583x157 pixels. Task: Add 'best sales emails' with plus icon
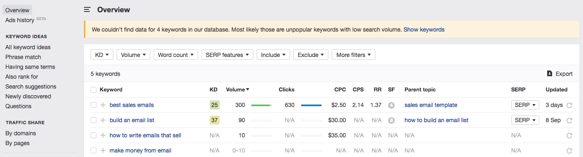click(103, 105)
